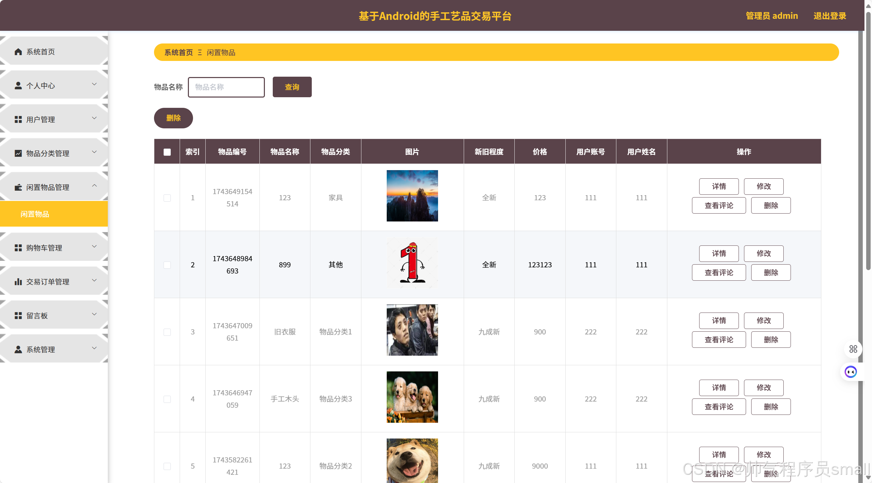Click the floating four-circle apps icon
The height and width of the screenshot is (483, 872).
853,349
